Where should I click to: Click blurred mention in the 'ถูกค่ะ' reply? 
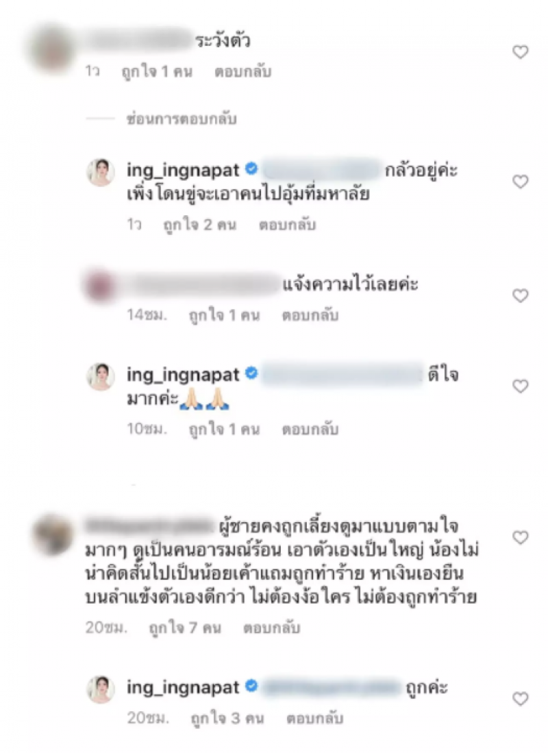(x=332, y=687)
